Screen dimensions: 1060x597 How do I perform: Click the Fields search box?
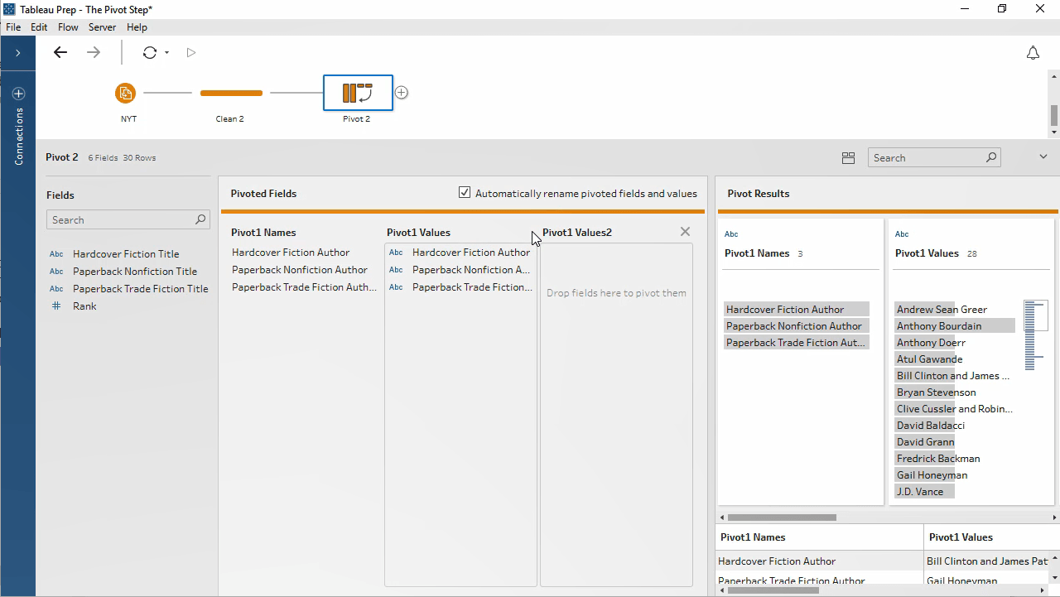pos(122,220)
